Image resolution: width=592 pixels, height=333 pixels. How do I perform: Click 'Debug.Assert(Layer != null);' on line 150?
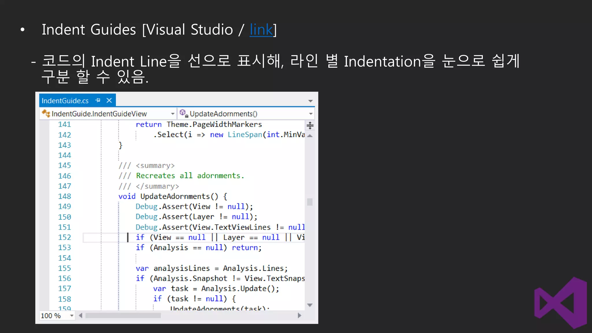pyautogui.click(x=197, y=217)
